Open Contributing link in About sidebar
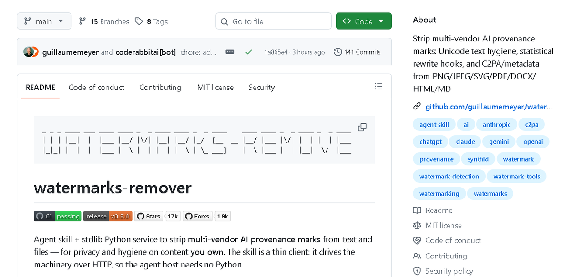572x277 pixels. pyautogui.click(x=440, y=256)
